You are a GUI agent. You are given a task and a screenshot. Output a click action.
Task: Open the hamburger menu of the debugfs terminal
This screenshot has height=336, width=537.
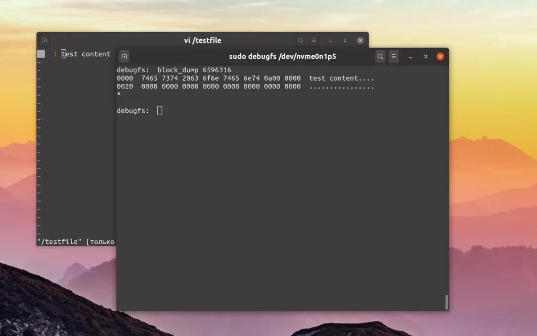pos(394,57)
